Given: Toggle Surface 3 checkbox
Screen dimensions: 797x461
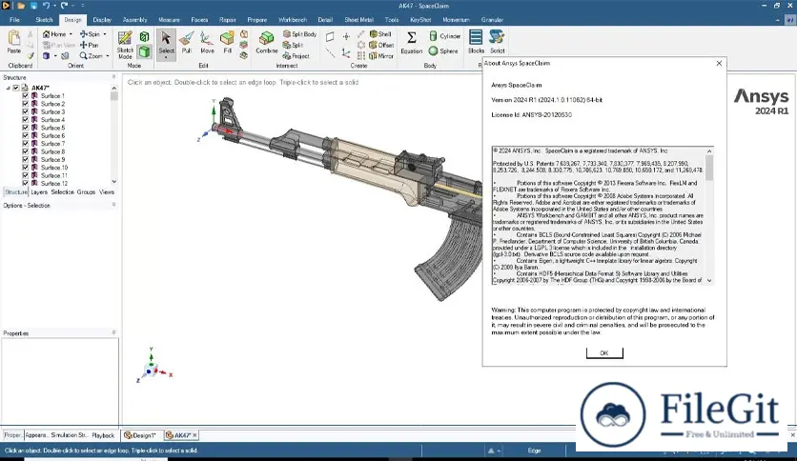Looking at the screenshot, I should 26,111.
